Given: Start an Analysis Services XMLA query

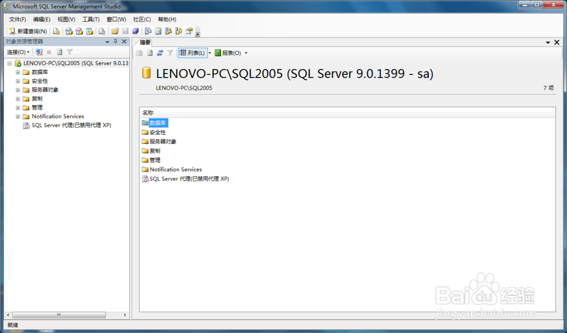Looking at the screenshot, I should [x=90, y=31].
